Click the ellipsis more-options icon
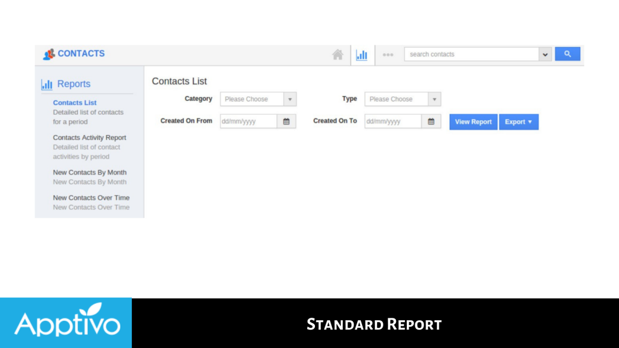The width and height of the screenshot is (619, 348). click(x=388, y=54)
